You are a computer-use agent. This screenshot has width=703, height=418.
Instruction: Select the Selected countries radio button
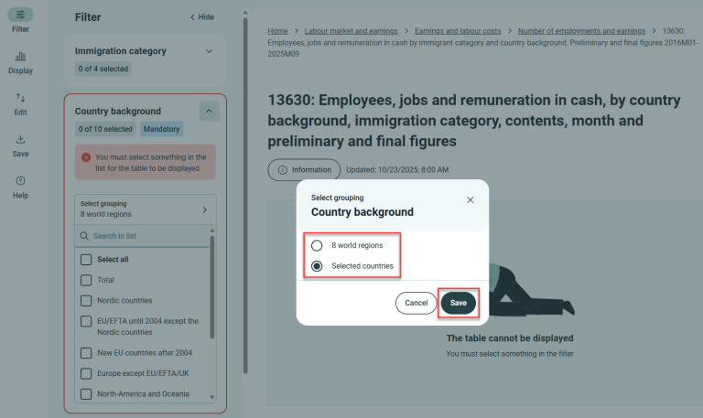[x=317, y=266]
